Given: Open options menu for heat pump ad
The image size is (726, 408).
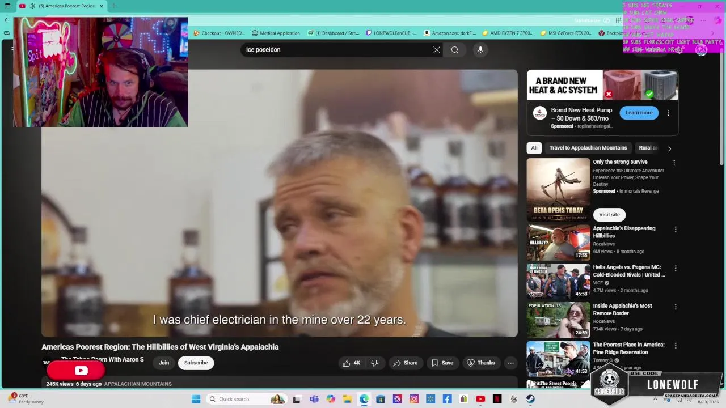Looking at the screenshot, I should [668, 113].
